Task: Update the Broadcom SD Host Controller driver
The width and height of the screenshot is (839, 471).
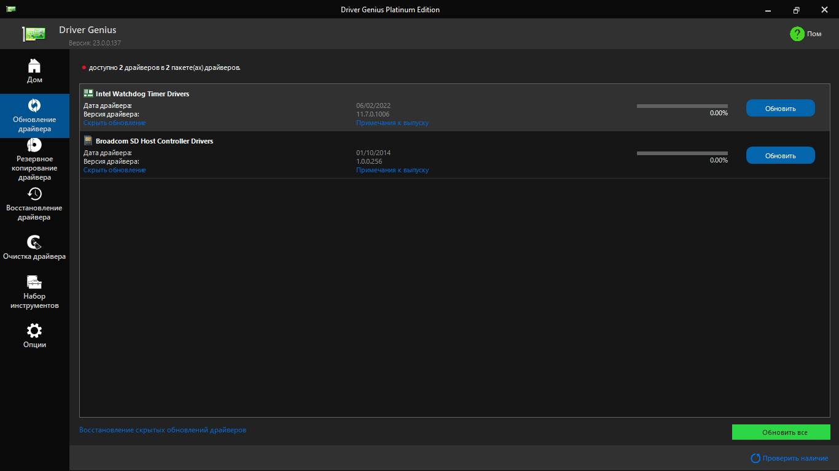Action: click(781, 155)
